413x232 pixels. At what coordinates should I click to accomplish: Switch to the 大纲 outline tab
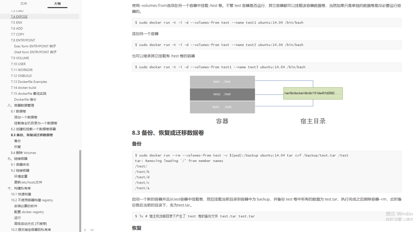57,4
